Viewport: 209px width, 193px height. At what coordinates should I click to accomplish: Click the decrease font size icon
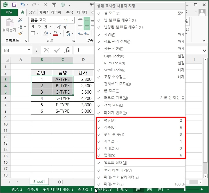[65, 27]
